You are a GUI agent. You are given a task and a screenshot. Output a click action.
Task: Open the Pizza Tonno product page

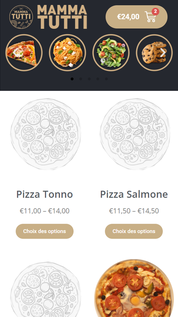click(44, 194)
